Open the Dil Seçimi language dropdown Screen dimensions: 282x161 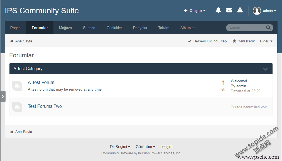pyautogui.click(x=120, y=146)
